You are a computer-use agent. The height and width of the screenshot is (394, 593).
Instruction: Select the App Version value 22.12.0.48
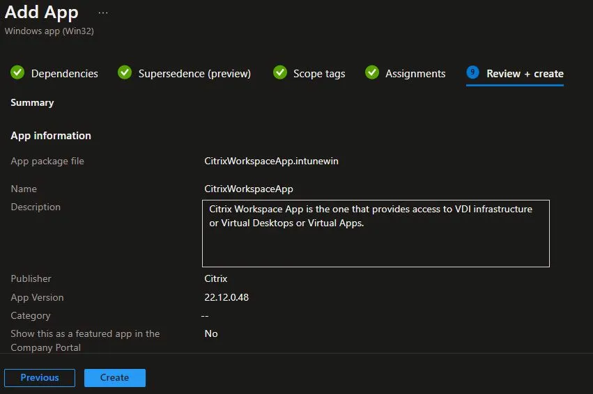click(226, 297)
